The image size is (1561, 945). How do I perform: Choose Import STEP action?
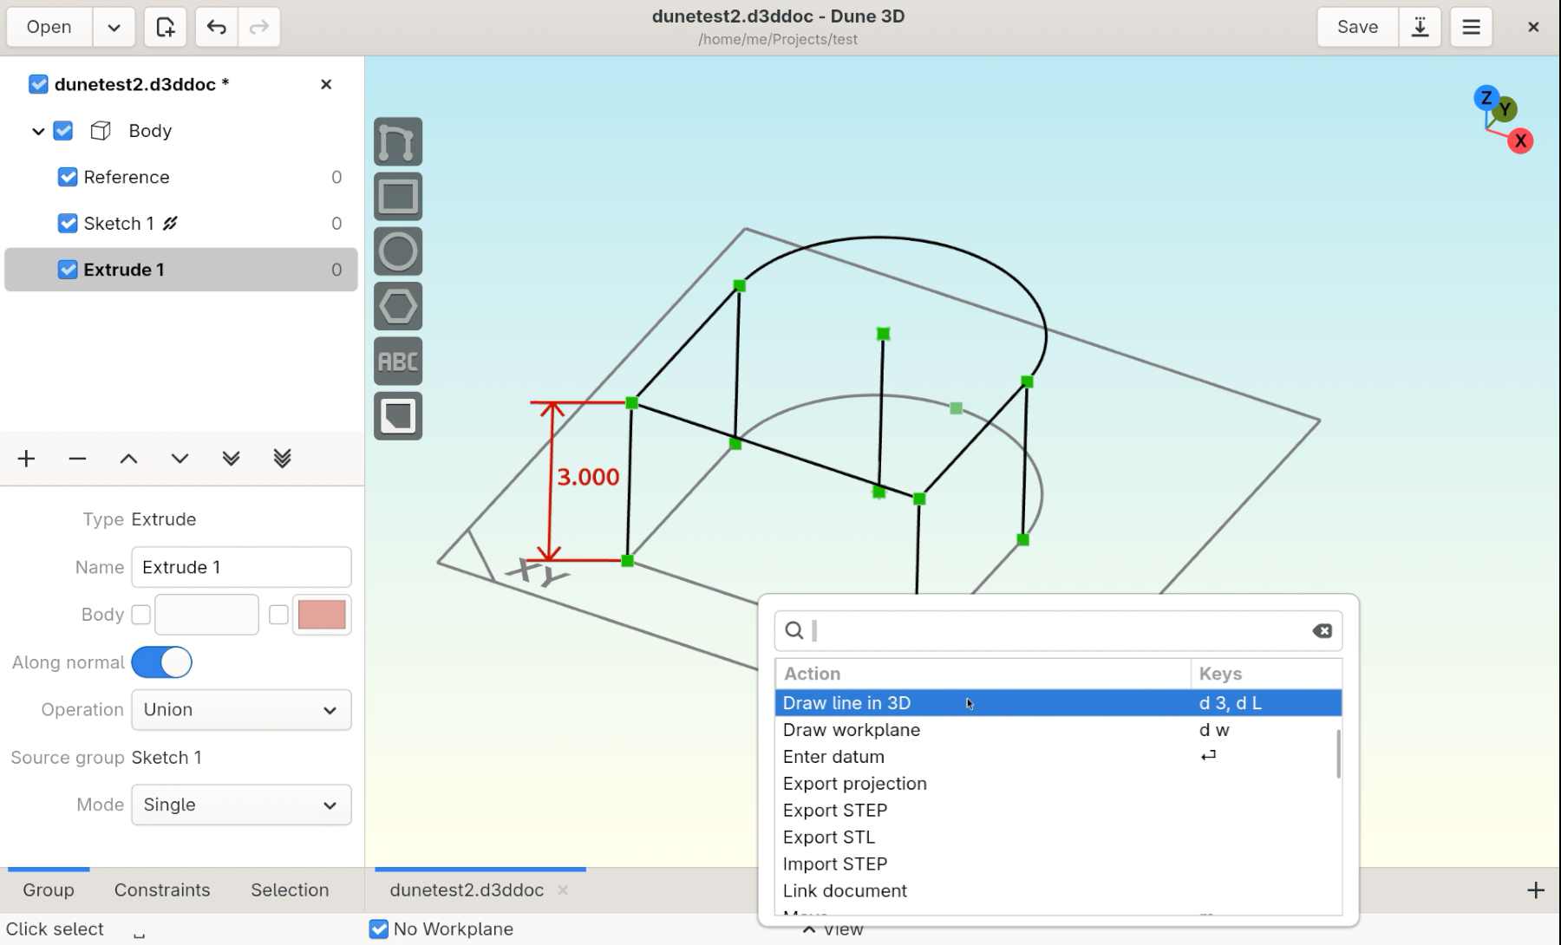tap(1058, 864)
